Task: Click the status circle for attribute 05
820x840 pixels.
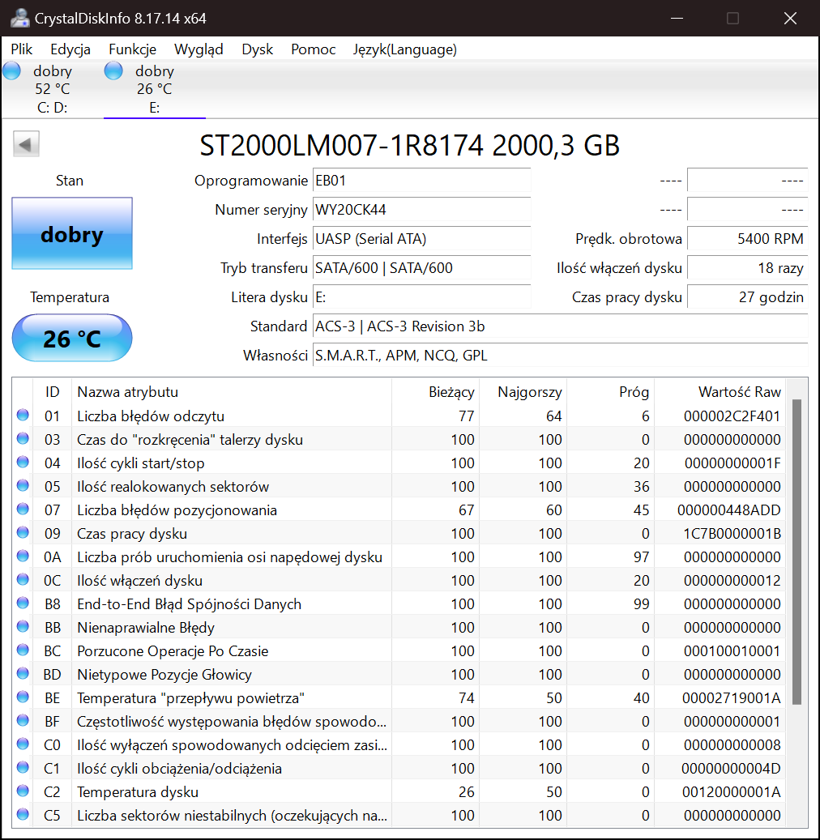Action: point(23,486)
